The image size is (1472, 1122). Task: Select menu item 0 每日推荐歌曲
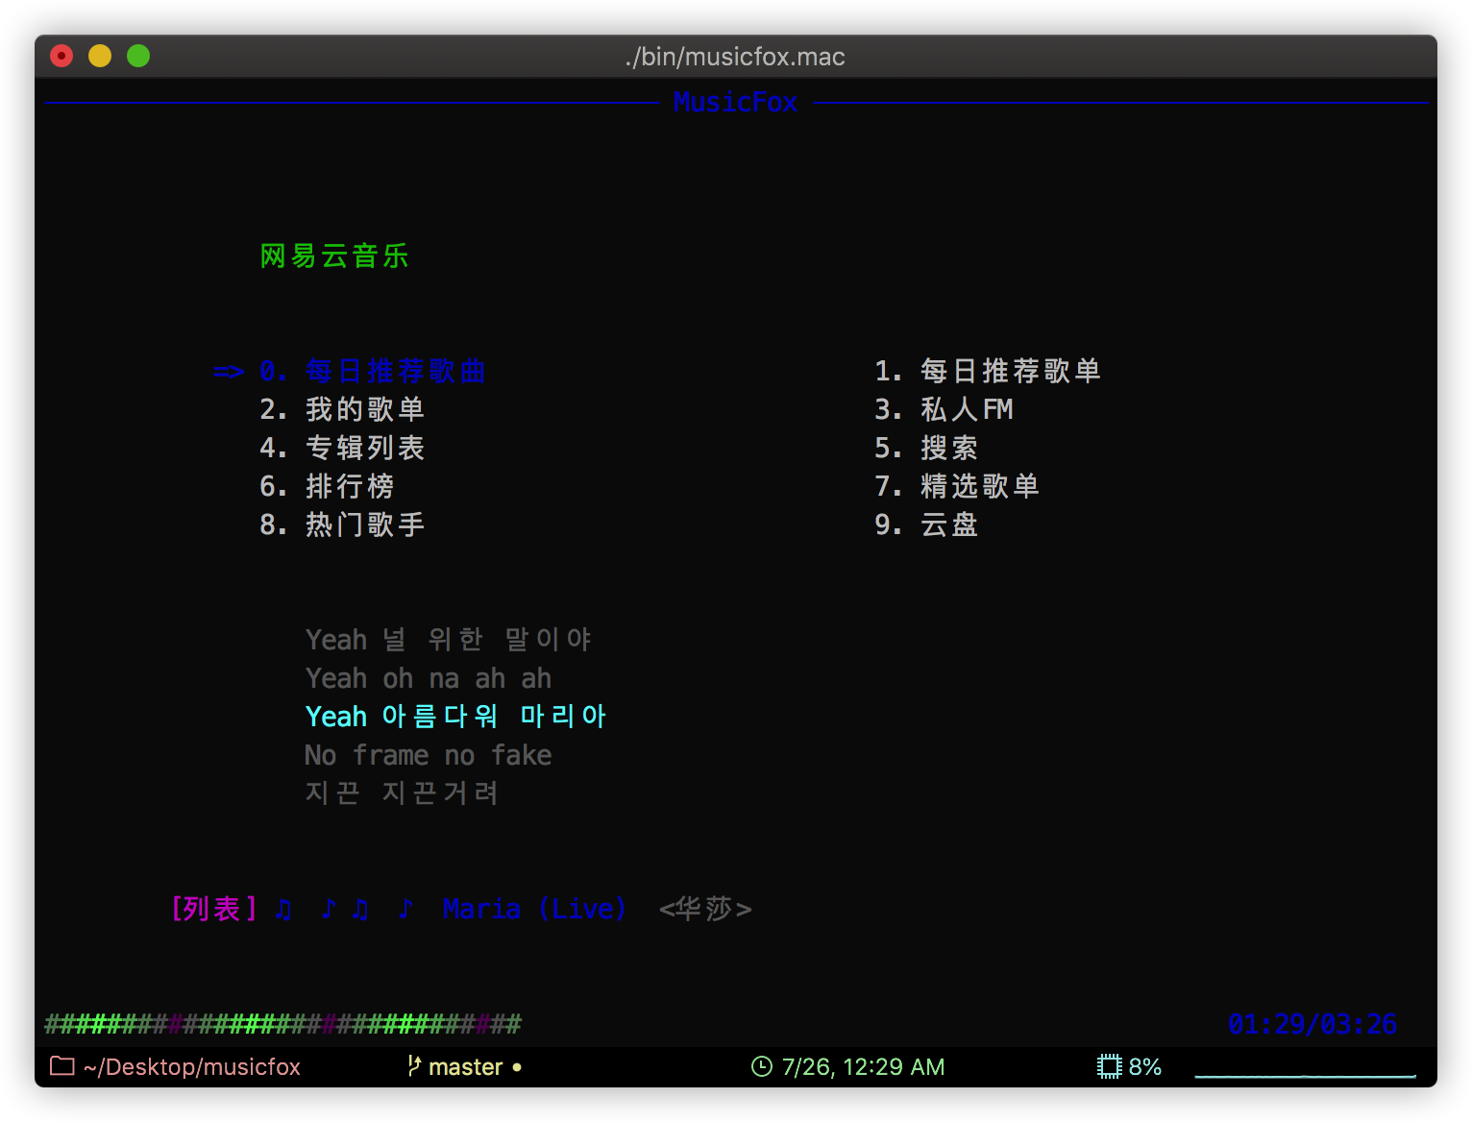[x=372, y=371]
